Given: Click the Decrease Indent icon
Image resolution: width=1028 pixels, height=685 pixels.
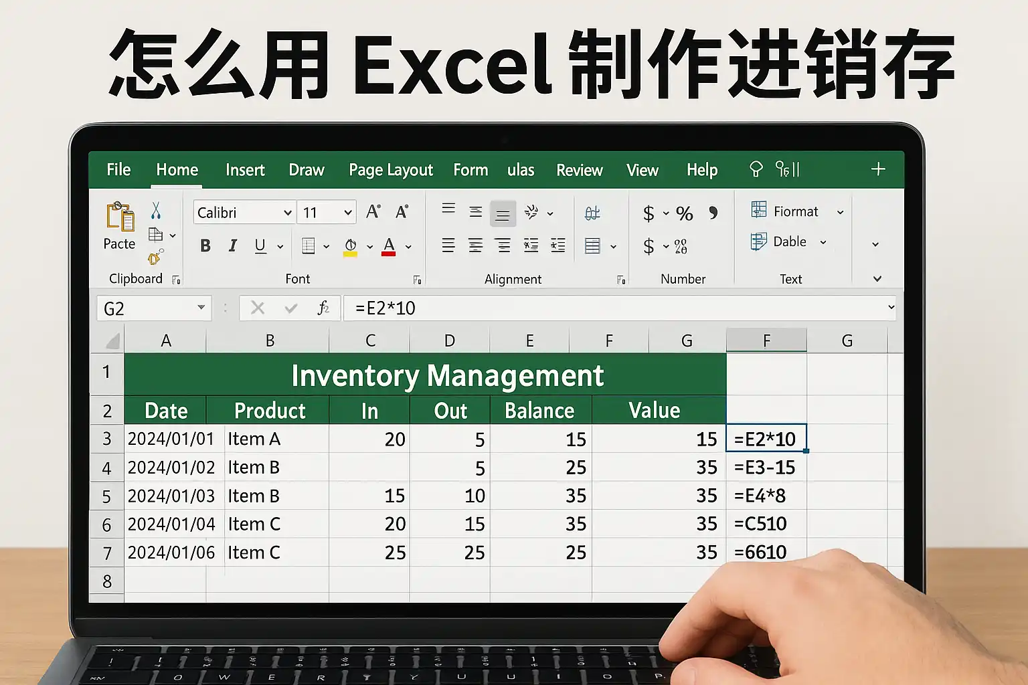Looking at the screenshot, I should click(531, 246).
